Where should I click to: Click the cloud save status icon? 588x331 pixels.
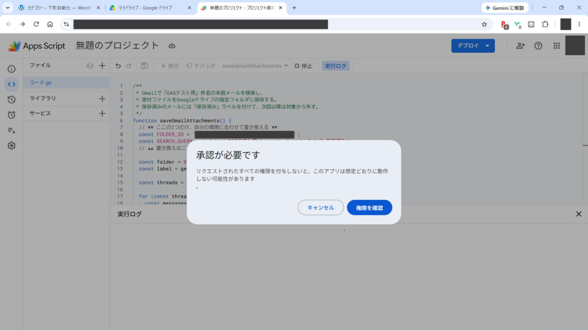[172, 46]
